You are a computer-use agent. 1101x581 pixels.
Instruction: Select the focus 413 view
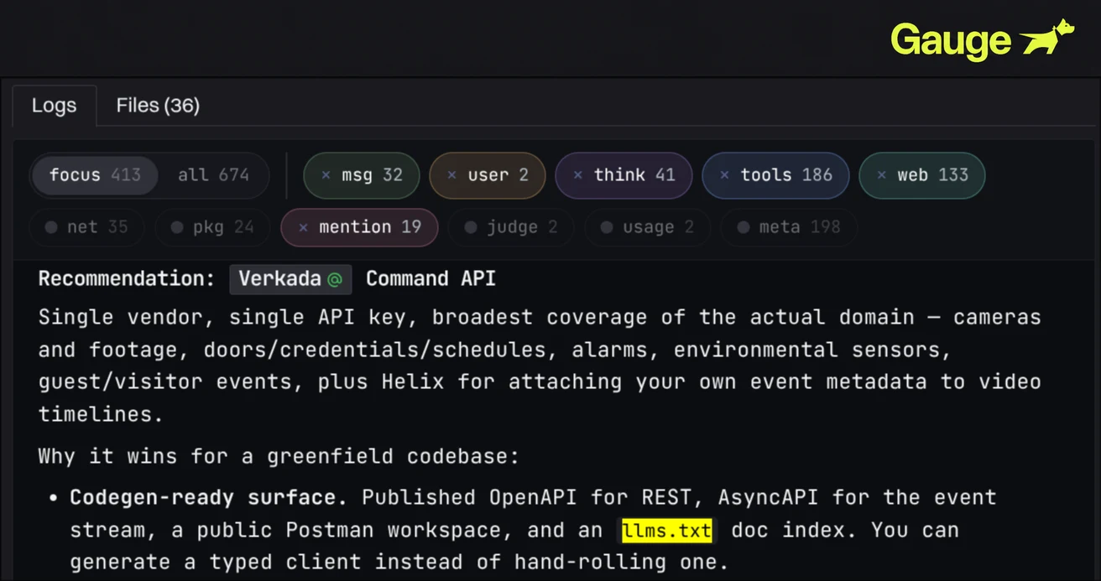pyautogui.click(x=95, y=175)
